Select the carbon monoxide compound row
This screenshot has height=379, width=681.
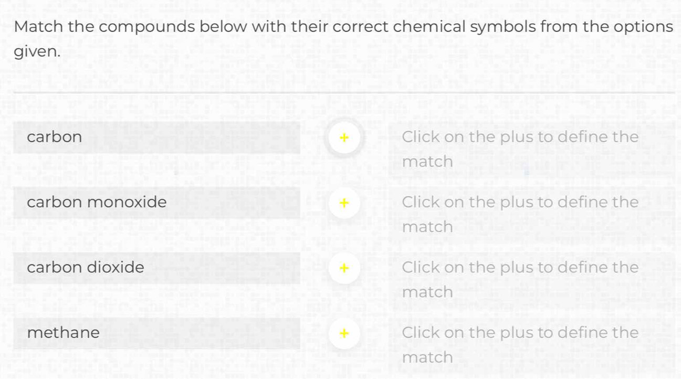coord(156,203)
